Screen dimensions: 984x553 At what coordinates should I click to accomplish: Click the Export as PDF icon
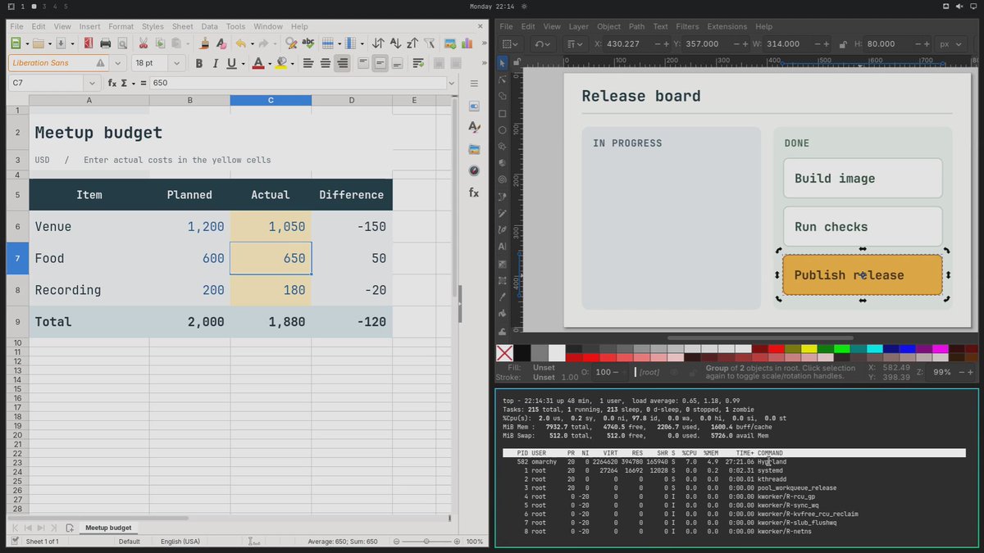pos(89,43)
